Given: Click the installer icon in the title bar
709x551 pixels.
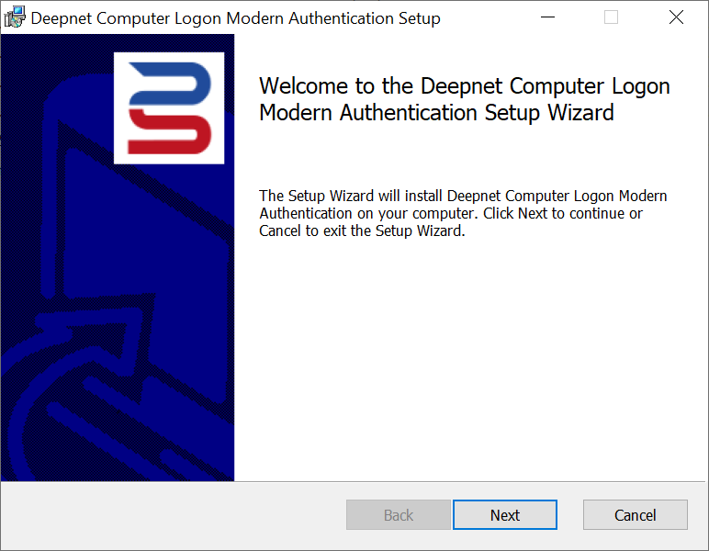Looking at the screenshot, I should click(15, 17).
